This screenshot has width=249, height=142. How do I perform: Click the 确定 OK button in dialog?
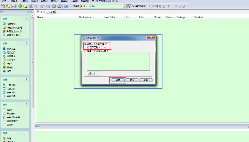click(118, 80)
